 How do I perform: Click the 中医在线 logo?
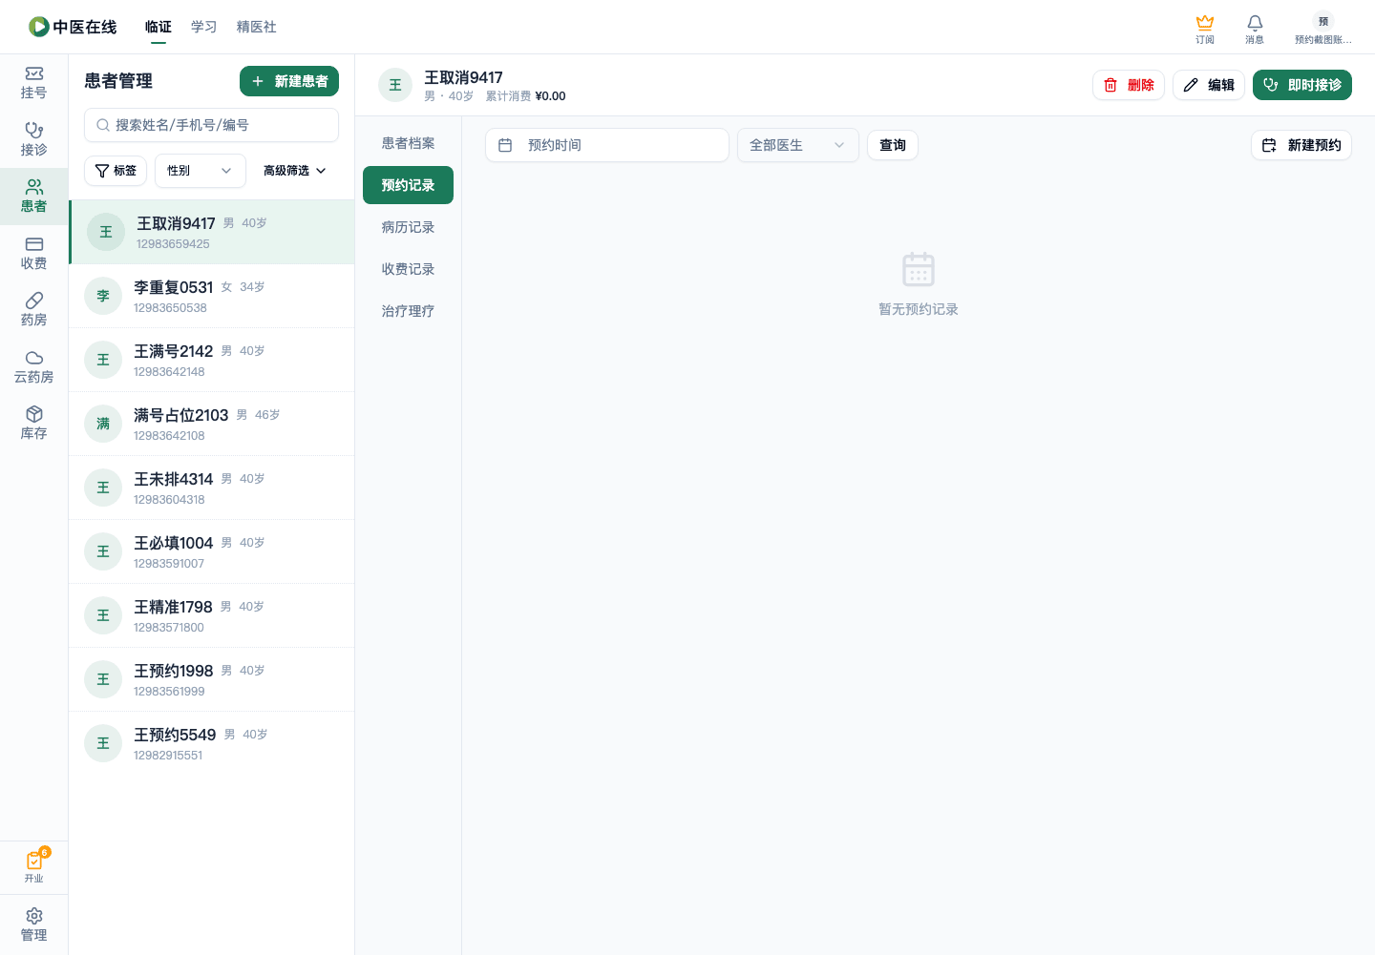point(73,27)
